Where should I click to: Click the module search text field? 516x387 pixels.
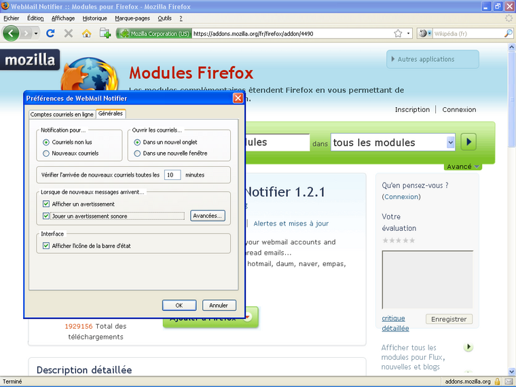(x=278, y=142)
